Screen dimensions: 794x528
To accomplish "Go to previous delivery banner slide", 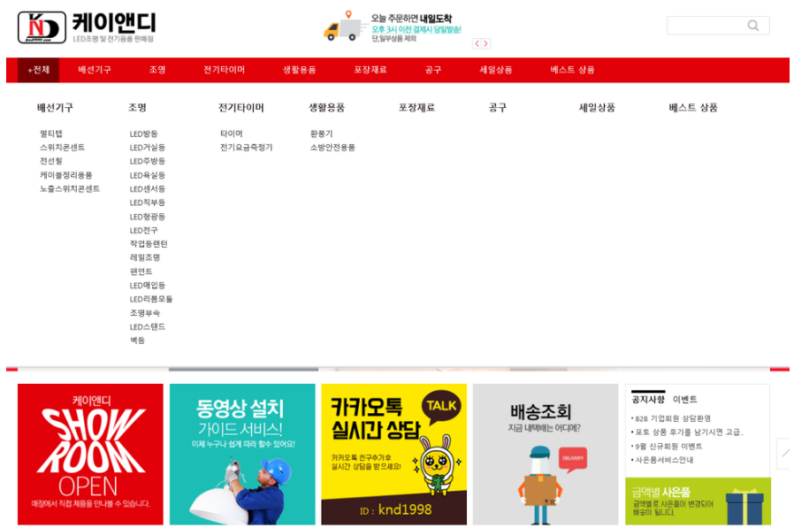I will (x=477, y=43).
